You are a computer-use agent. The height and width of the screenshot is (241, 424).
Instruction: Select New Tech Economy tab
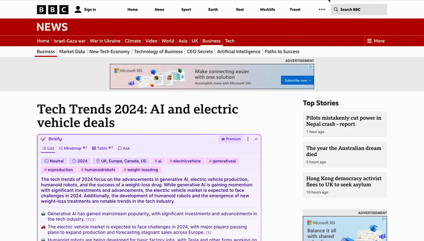(110, 51)
